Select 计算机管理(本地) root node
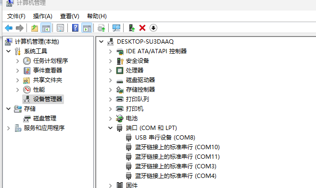The image size is (316, 188). 37,42
